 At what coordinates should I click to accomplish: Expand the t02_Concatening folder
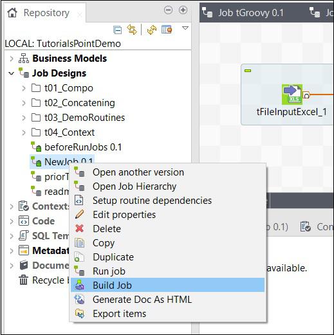tap(24, 103)
